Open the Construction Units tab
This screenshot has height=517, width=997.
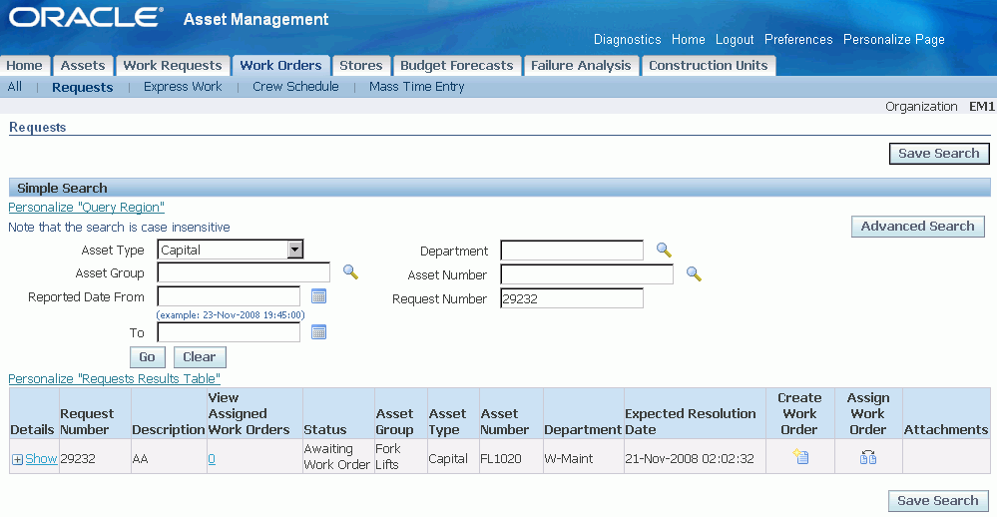pos(709,66)
